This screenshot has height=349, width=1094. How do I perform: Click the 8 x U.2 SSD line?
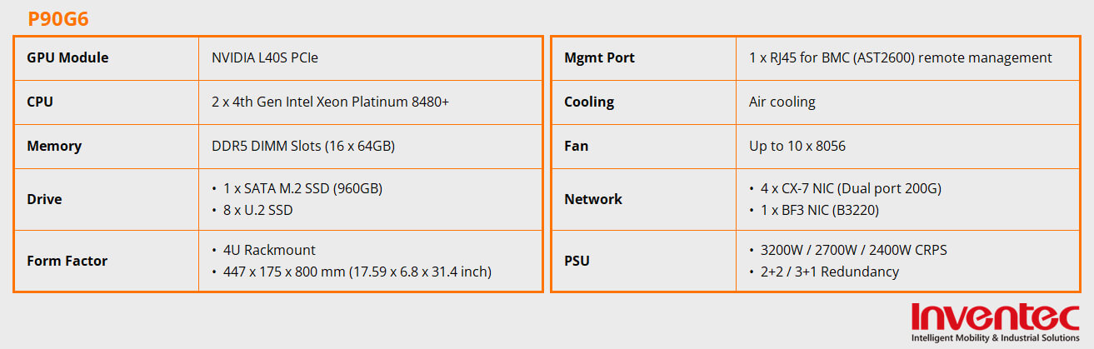257,211
